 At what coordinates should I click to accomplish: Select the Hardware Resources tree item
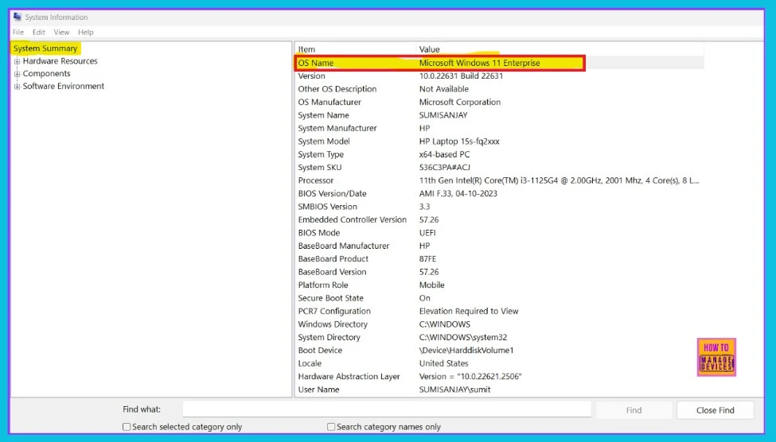[60, 60]
